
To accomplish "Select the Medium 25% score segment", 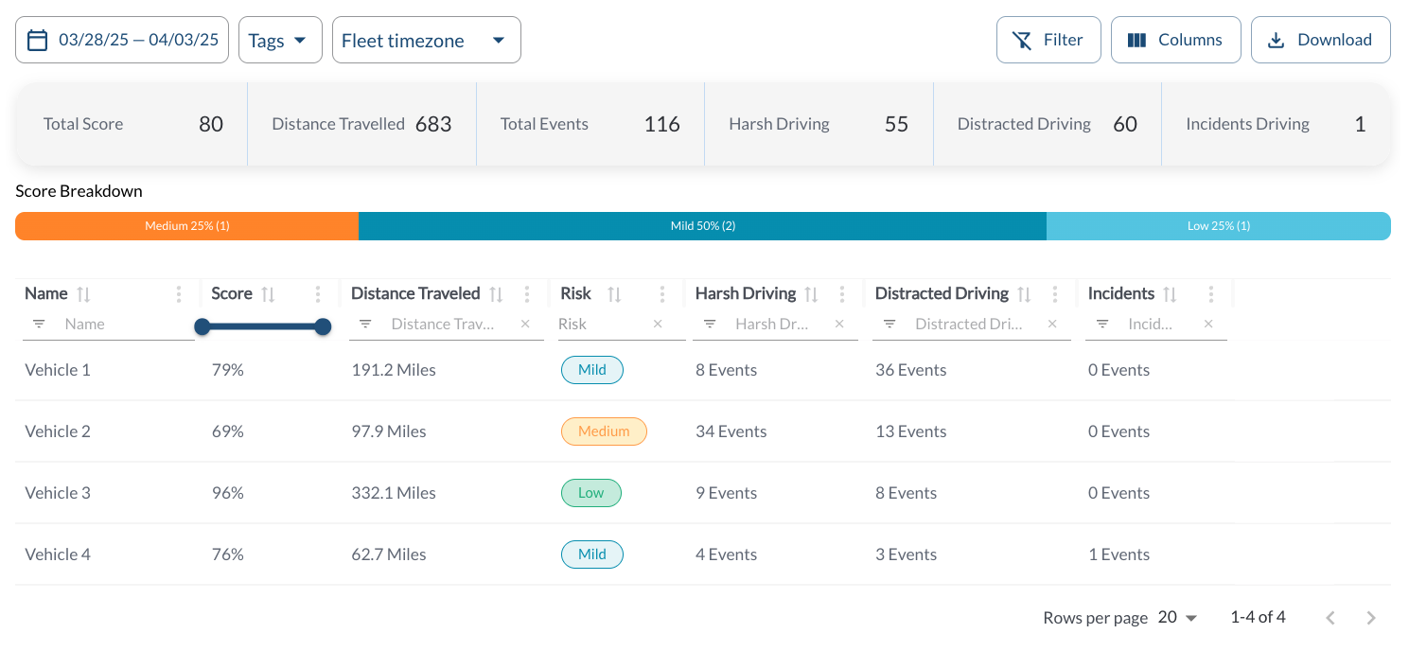I will [x=186, y=226].
